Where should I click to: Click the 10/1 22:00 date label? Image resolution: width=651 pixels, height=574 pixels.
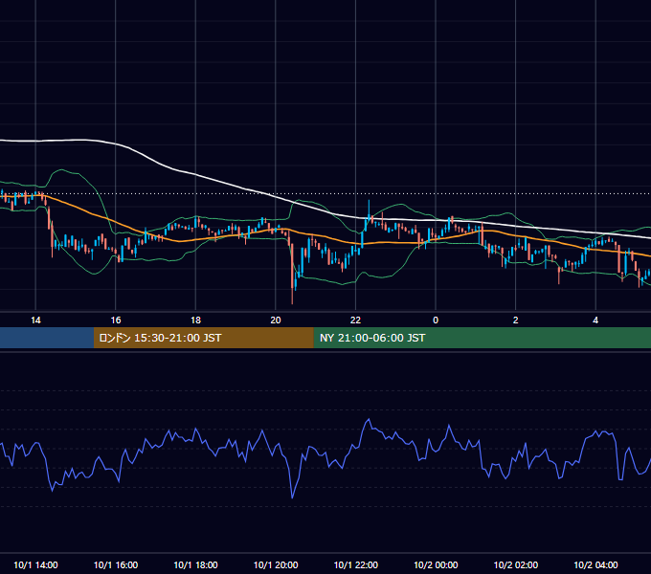pos(356,564)
